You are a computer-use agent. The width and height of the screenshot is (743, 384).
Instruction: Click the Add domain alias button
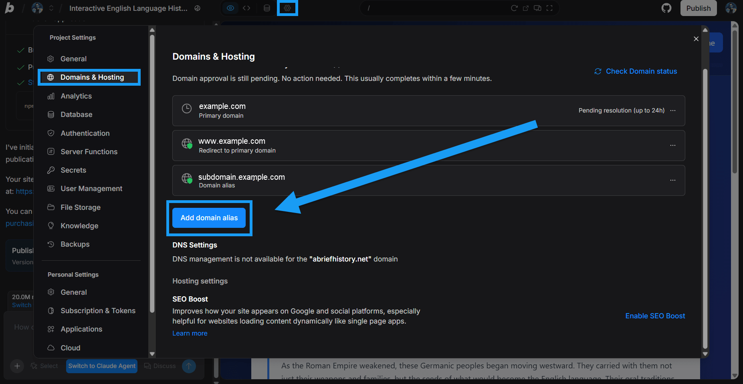[209, 218]
